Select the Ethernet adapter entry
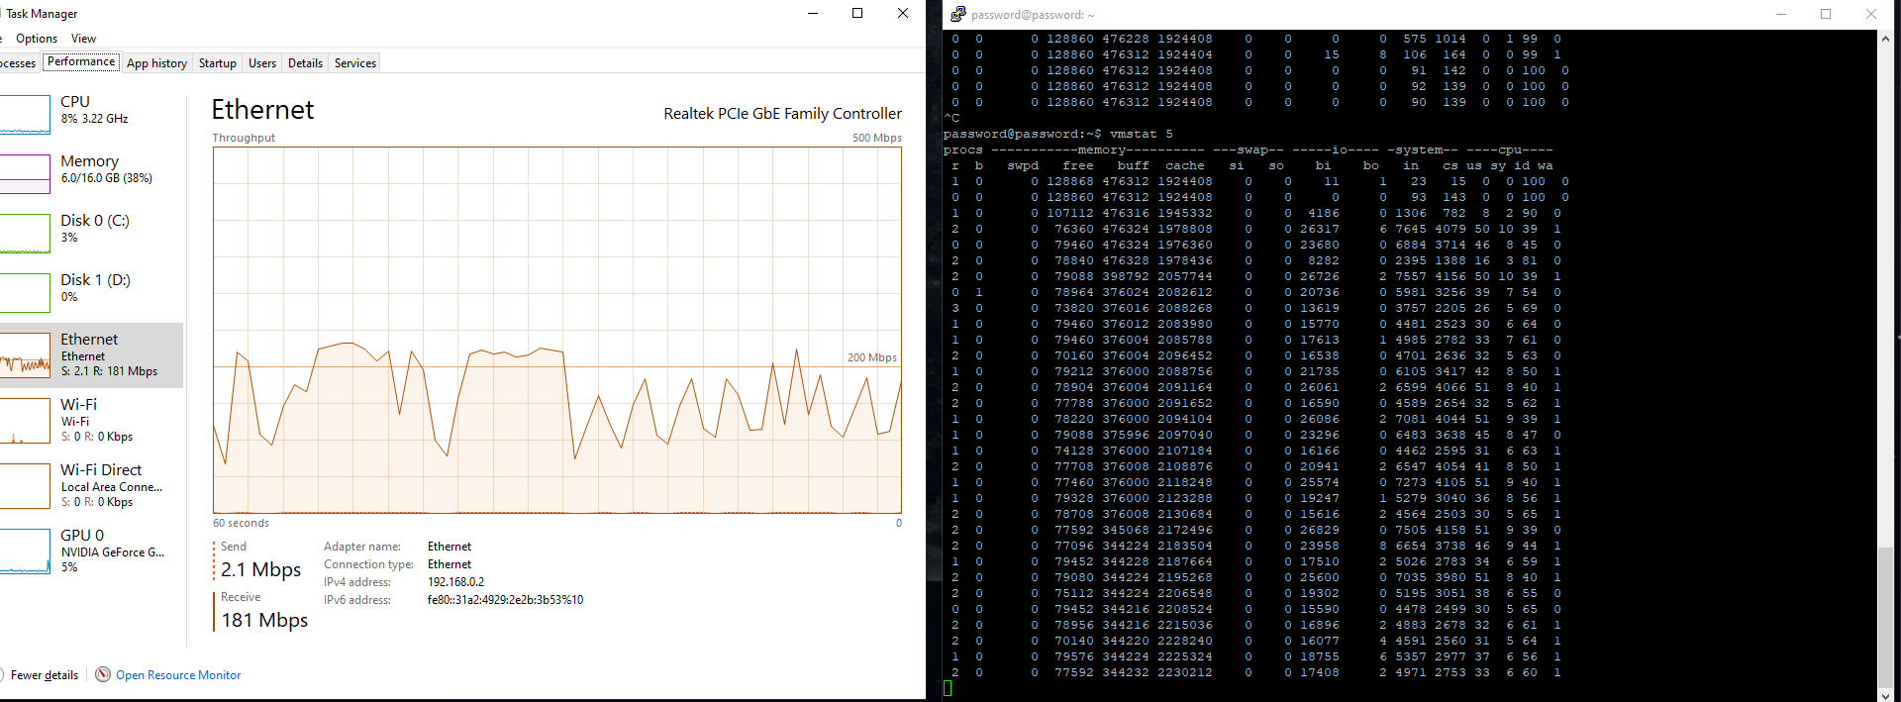1901x702 pixels. [x=91, y=355]
